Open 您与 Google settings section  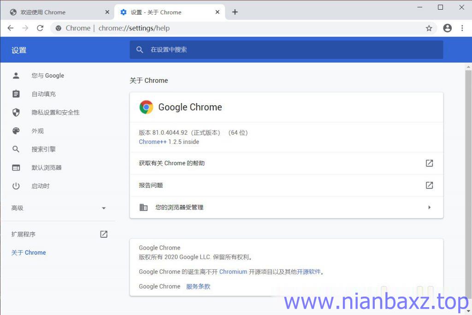pyautogui.click(x=48, y=76)
